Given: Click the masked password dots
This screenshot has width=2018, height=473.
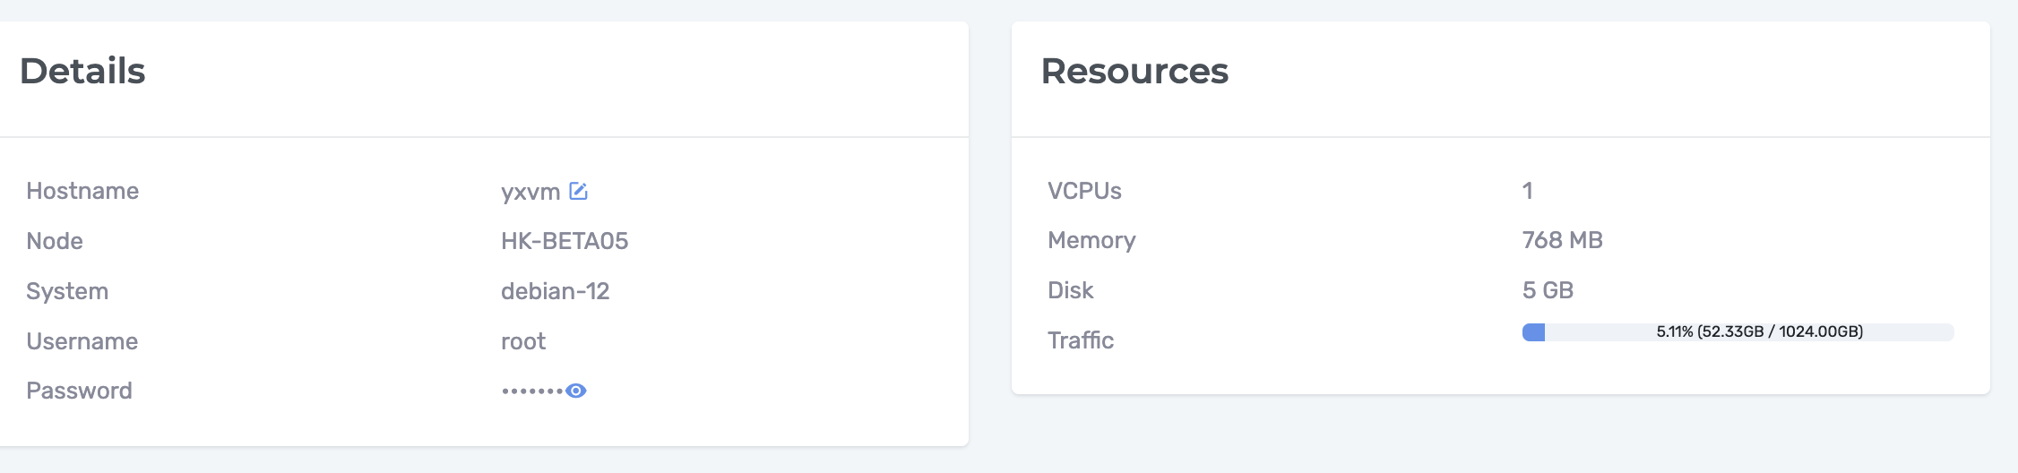Looking at the screenshot, I should (x=532, y=391).
